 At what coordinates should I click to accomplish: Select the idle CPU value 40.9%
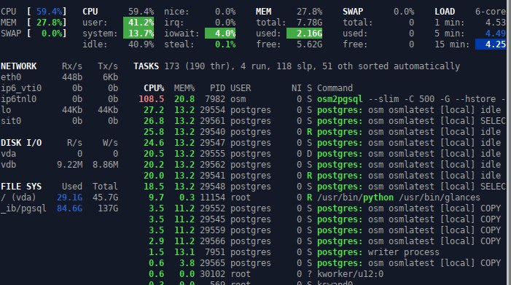click(x=141, y=44)
